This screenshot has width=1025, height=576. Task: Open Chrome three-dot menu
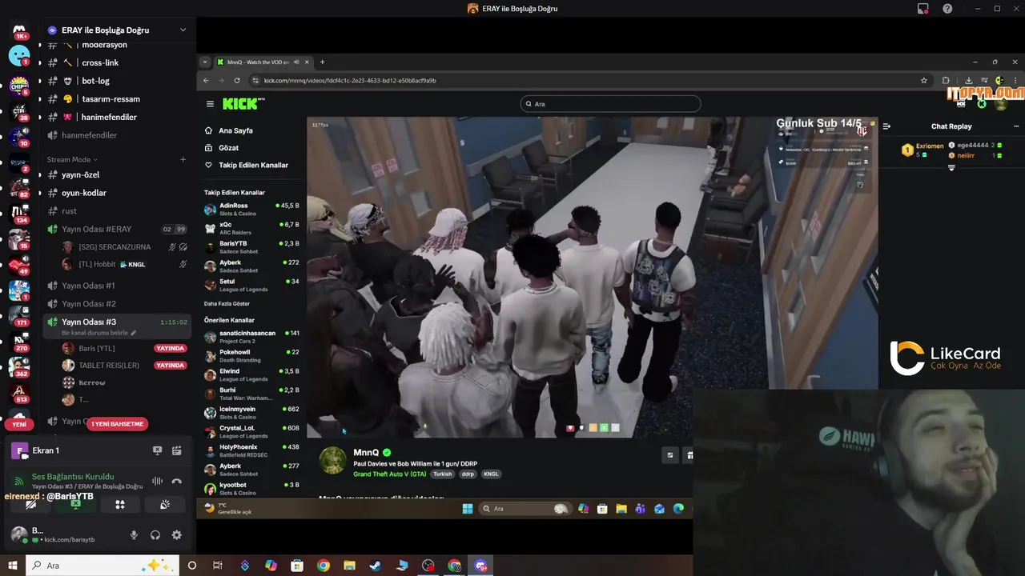pyautogui.click(x=1015, y=80)
